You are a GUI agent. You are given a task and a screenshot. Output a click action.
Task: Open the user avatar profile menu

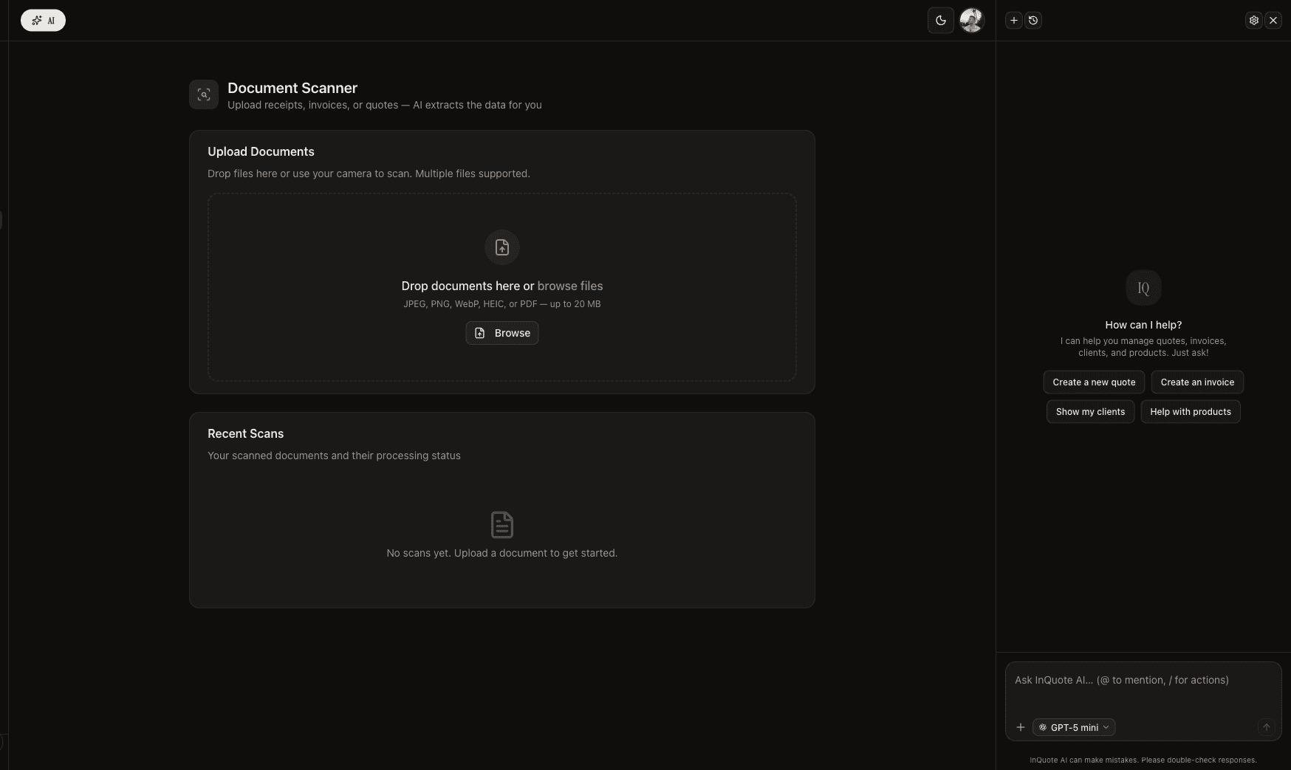pos(971,21)
